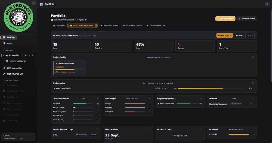Open settings gear in top-right corner
This screenshot has height=143, width=272.
[267, 4]
